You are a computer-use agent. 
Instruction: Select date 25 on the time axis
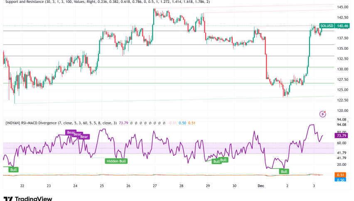pos(102,186)
